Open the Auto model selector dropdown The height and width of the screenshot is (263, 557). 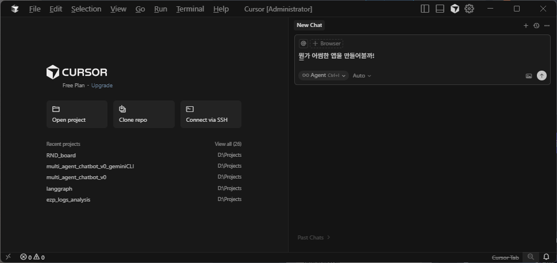(x=362, y=76)
